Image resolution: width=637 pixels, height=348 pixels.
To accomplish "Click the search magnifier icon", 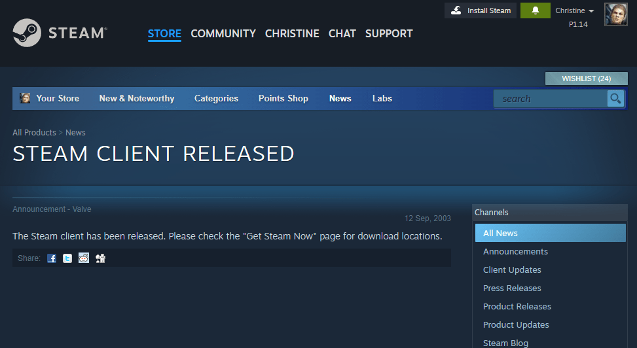I will click(x=615, y=98).
